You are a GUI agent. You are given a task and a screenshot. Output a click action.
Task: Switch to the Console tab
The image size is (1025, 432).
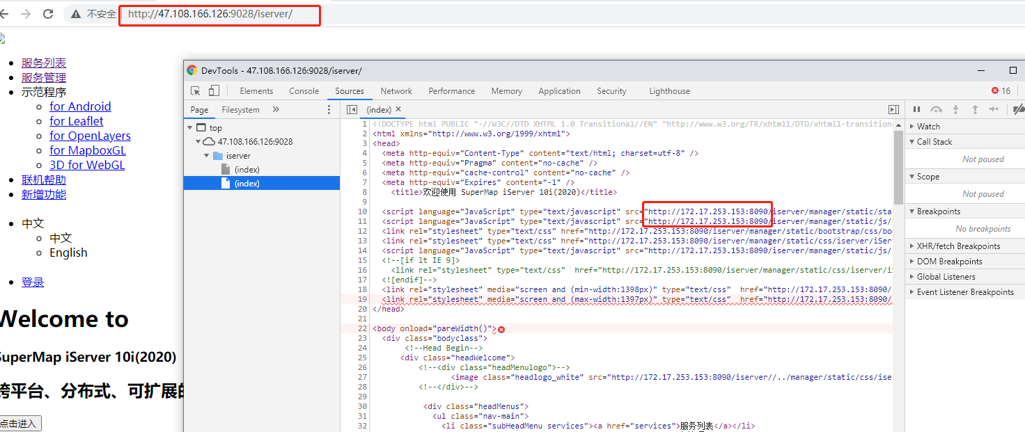click(304, 91)
